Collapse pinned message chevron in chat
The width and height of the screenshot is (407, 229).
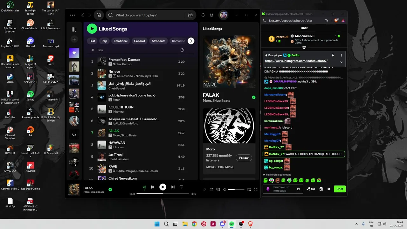[x=341, y=62]
